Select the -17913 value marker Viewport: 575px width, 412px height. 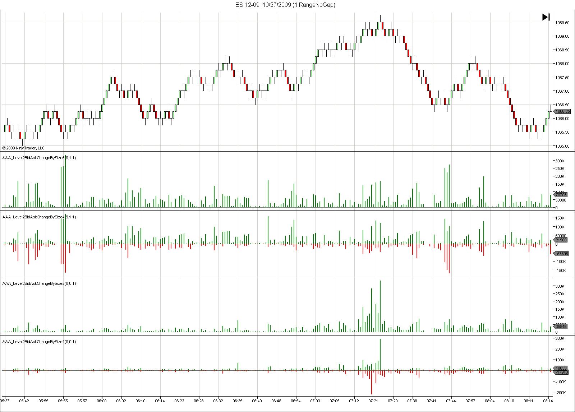[561, 372]
